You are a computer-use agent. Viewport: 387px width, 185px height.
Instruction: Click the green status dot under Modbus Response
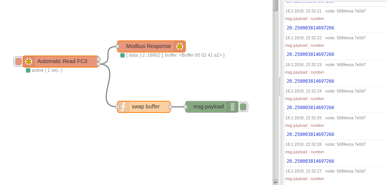[122, 55]
